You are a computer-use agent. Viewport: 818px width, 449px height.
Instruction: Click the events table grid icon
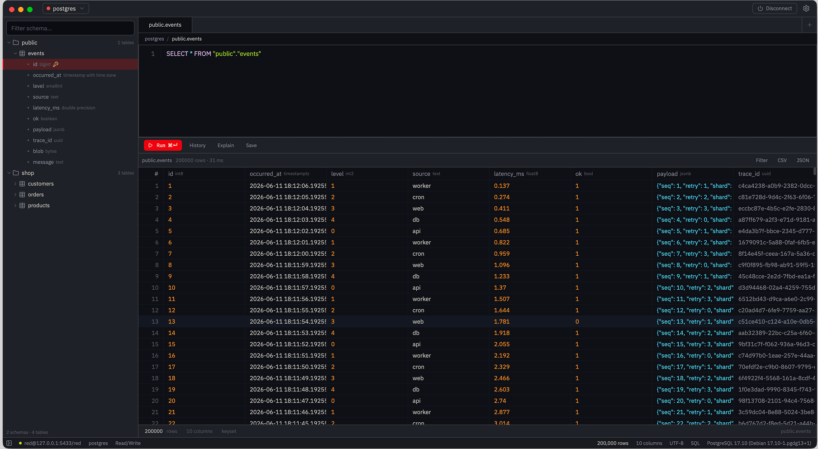(x=22, y=53)
